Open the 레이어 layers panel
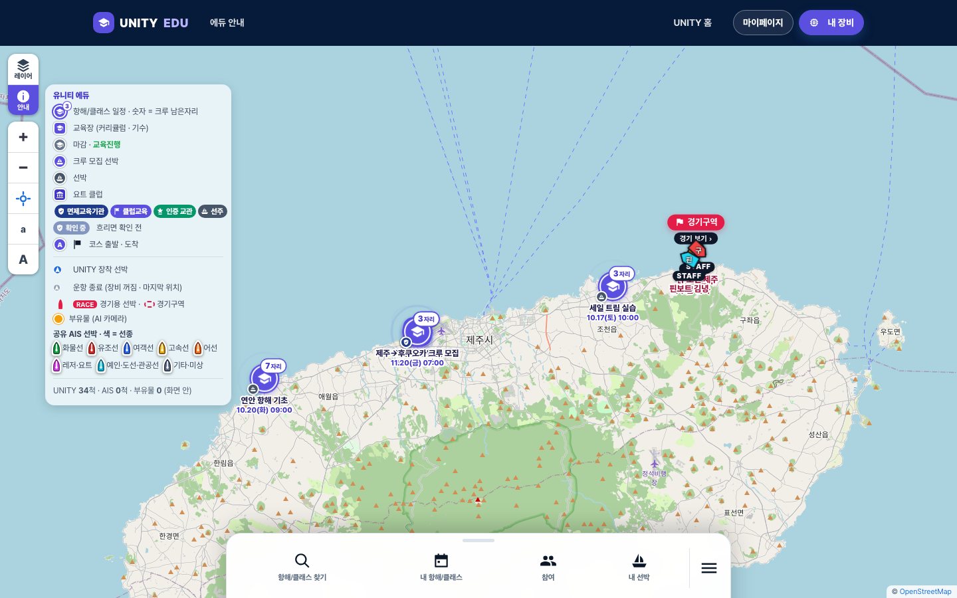 coord(23,69)
